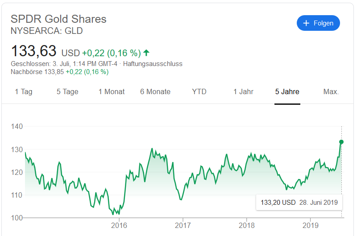Switch to the 1 Tag tab

pos(24,92)
